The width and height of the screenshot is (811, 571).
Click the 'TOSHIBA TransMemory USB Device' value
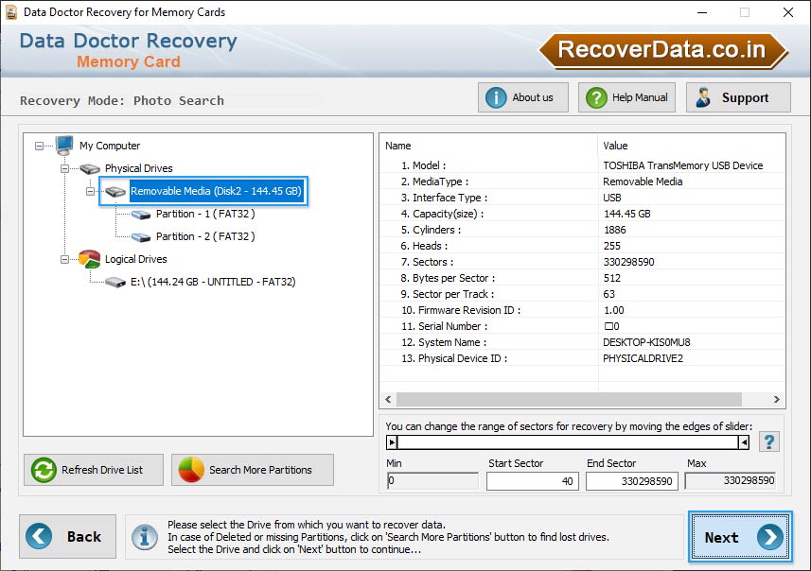[x=682, y=165]
